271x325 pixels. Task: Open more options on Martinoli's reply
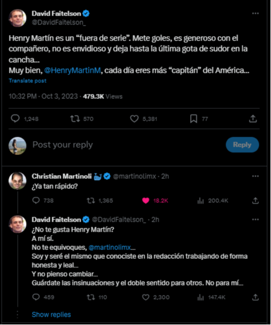(x=255, y=176)
